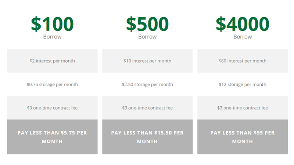
Task: Click Pay Less Than $5.75 Per Month button
Action: [x=52, y=137]
